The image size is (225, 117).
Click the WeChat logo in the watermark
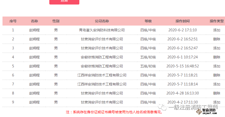164,107
